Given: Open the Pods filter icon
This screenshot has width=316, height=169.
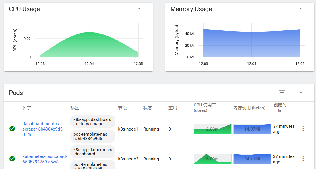Looking at the screenshot, I should (282, 92).
